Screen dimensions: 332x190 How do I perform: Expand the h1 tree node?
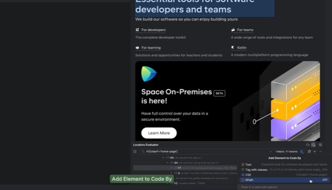[172, 168]
